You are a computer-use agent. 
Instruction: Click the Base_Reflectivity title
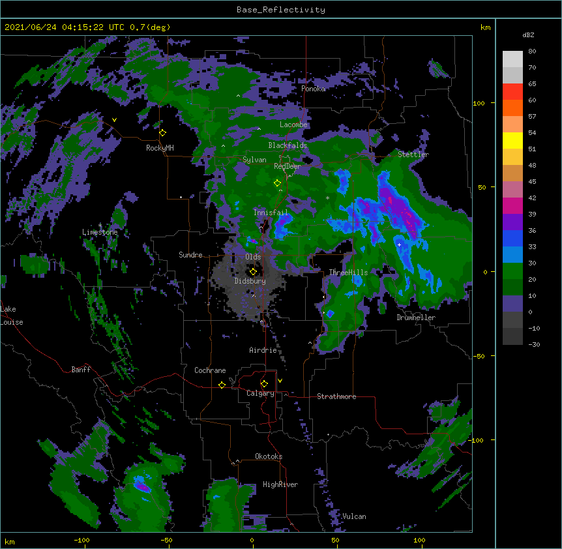(280, 10)
